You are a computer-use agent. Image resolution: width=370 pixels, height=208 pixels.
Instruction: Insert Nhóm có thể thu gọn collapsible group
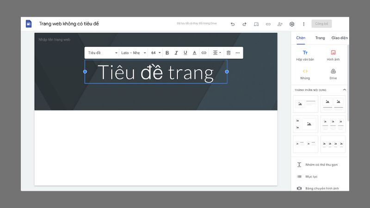[318, 165]
